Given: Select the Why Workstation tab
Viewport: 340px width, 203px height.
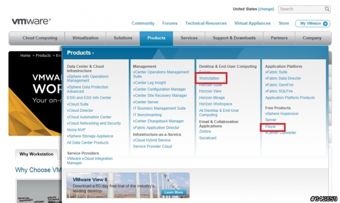Looking at the screenshot, I should click(x=37, y=154).
